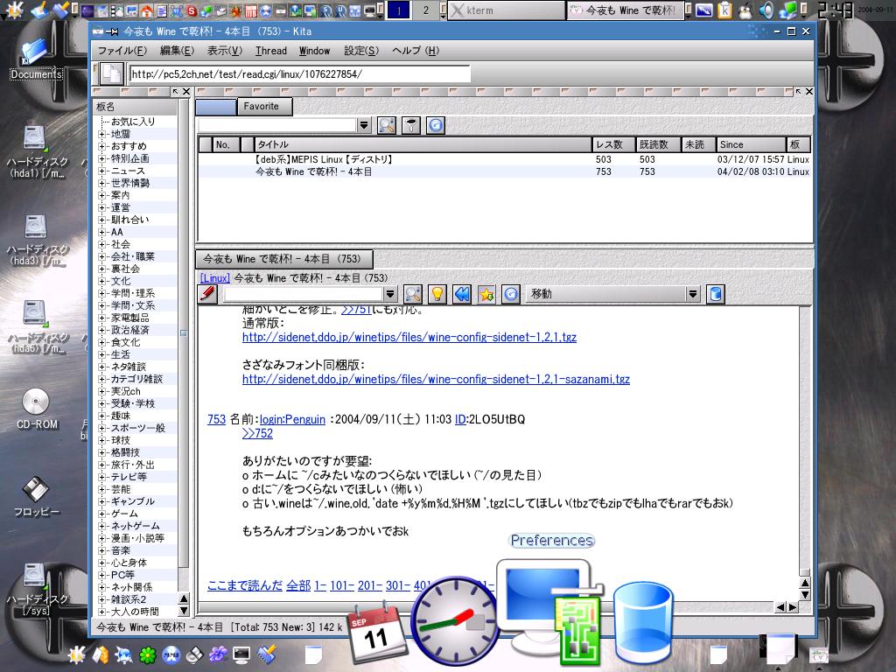Click the URL address field
896x672 pixels.
(x=299, y=73)
